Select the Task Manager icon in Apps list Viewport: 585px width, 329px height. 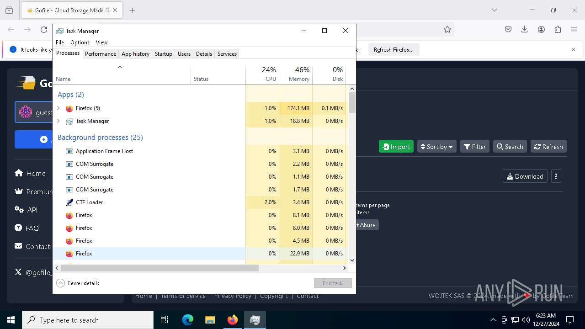click(x=69, y=121)
